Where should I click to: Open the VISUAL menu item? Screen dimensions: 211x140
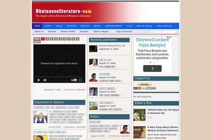click(x=59, y=26)
